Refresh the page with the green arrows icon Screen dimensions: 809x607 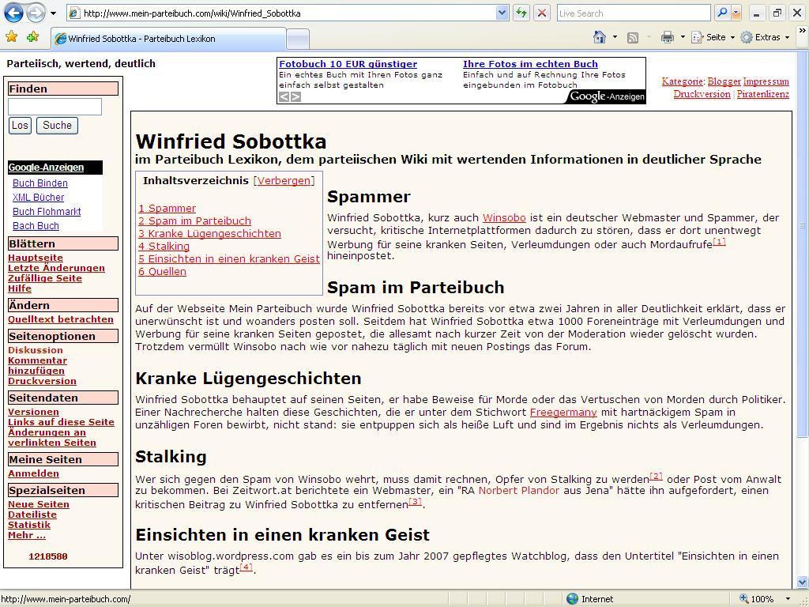[x=521, y=13]
